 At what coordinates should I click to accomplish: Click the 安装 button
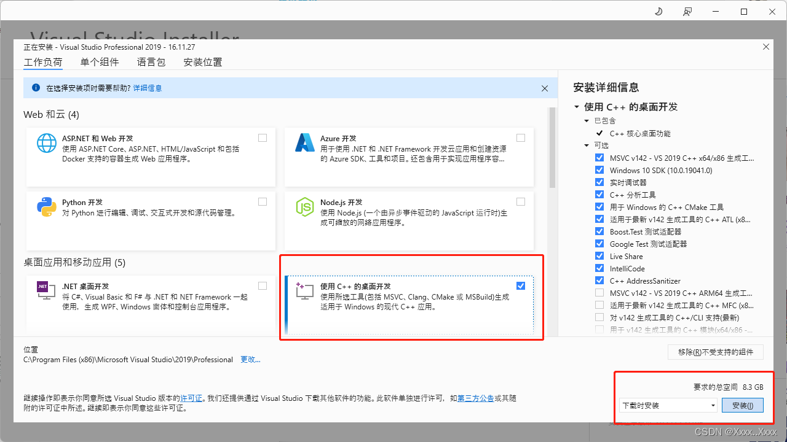742,405
